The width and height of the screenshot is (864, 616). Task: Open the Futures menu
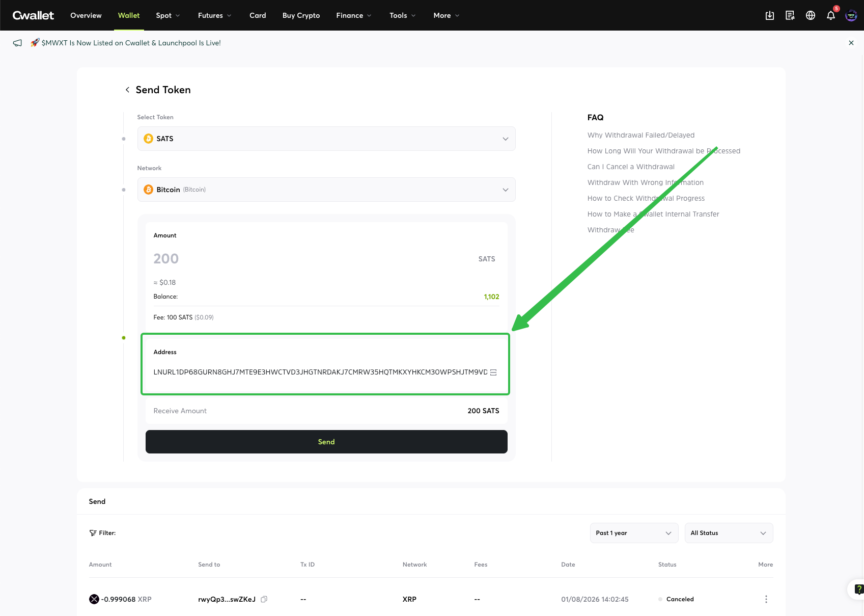click(214, 15)
